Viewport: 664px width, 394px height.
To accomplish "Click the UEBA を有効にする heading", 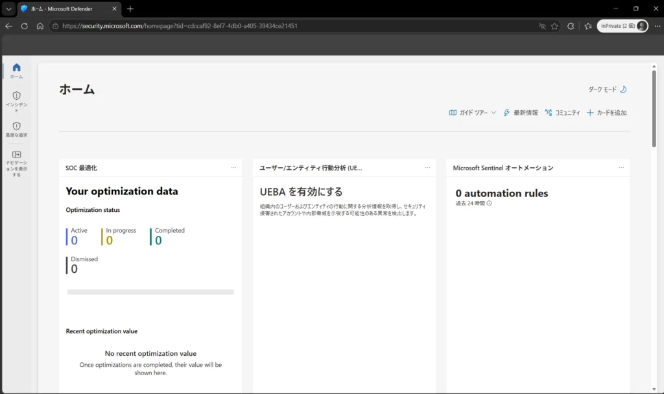I will pos(301,192).
